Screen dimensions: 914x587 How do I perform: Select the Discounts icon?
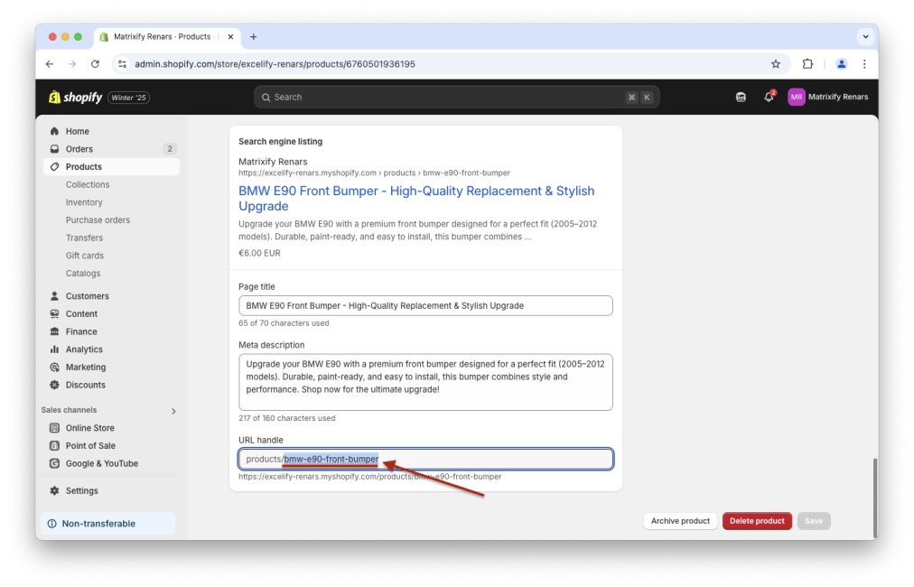[56, 384]
